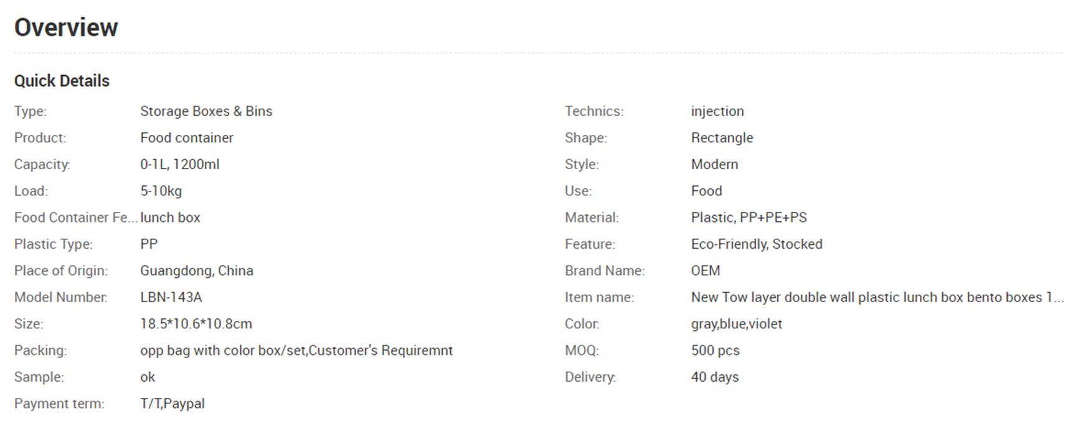Click the Eco-Friendly, Stocked feature value
This screenshot has height=424, width=1065.
pos(757,244)
